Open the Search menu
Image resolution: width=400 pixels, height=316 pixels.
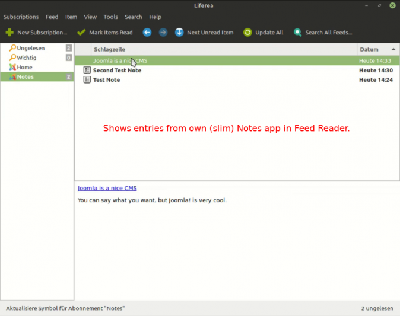tap(133, 17)
